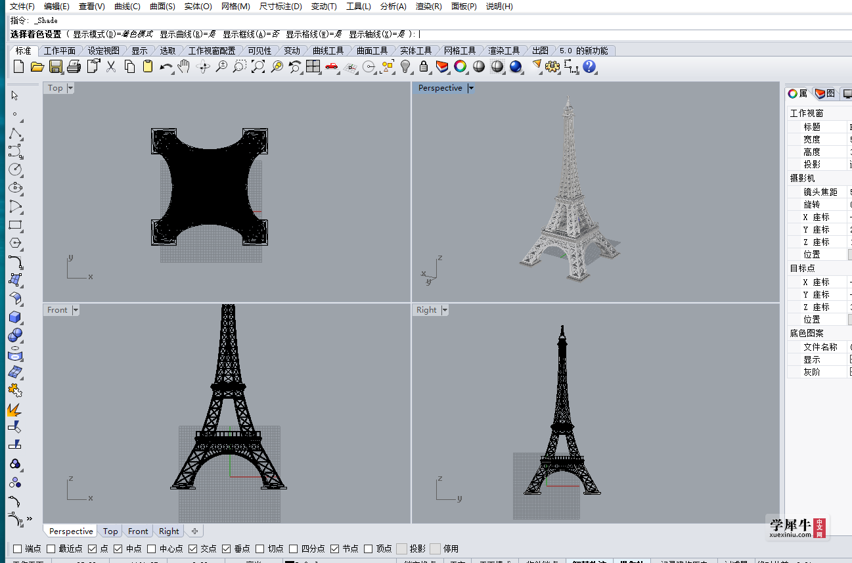Viewport: 852px width, 563px height.
Task: Open the Perspective viewport title dropdown arrow
Action: (470, 88)
